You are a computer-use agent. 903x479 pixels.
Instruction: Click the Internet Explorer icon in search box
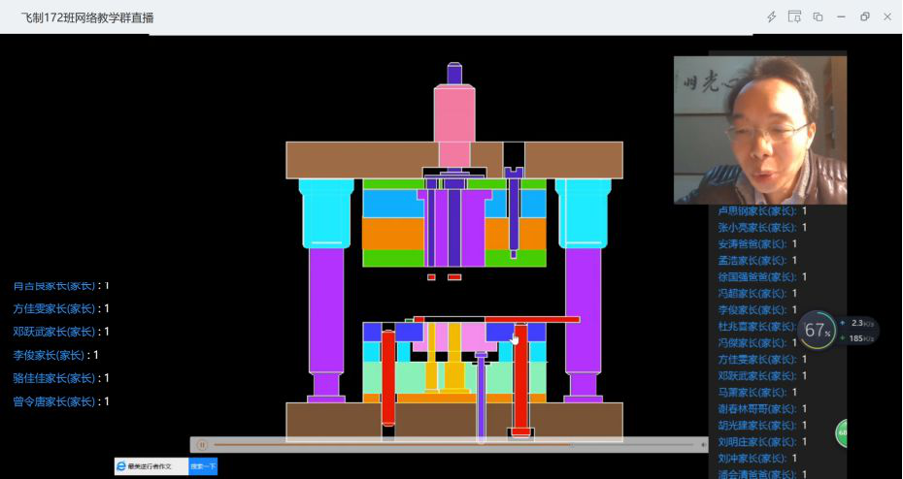click(x=121, y=466)
